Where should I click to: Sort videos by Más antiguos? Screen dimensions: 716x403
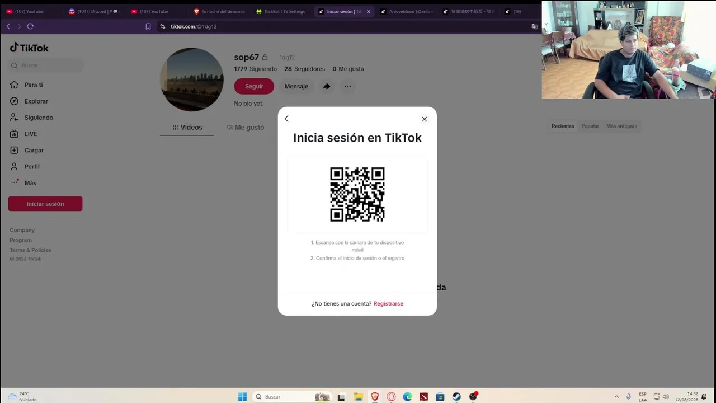621,126
